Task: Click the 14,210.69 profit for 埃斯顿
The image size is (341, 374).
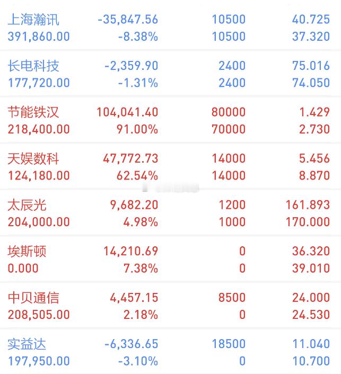Action: click(131, 252)
